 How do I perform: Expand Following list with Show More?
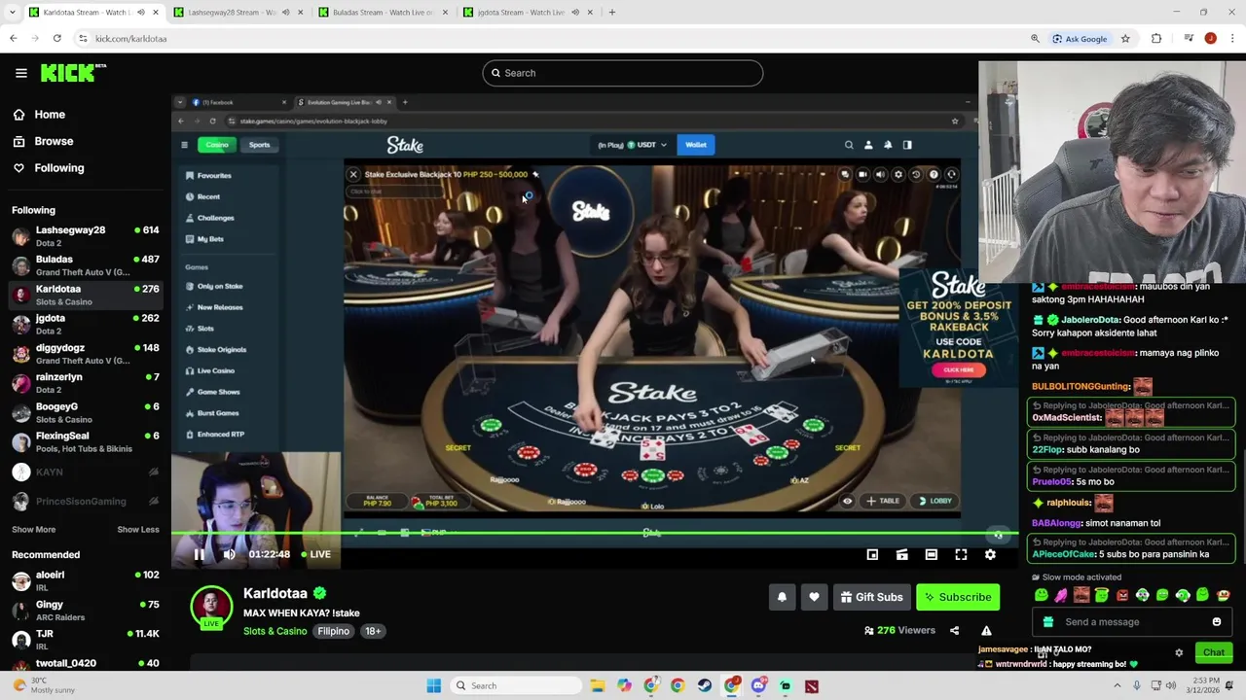[33, 530]
